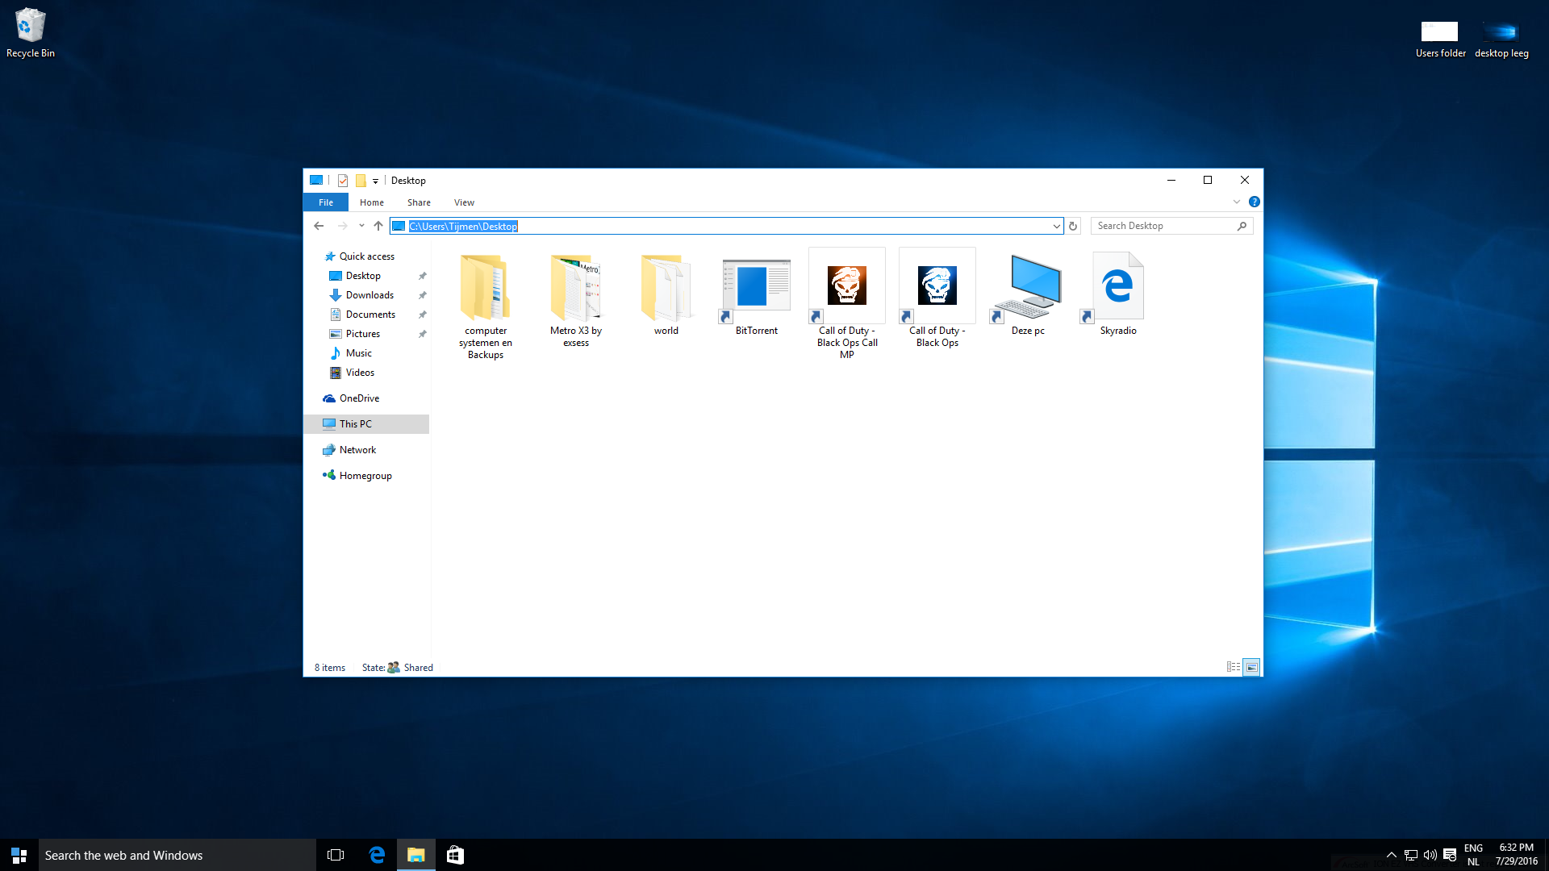Open the Windows Store from the taskbar

(x=455, y=855)
